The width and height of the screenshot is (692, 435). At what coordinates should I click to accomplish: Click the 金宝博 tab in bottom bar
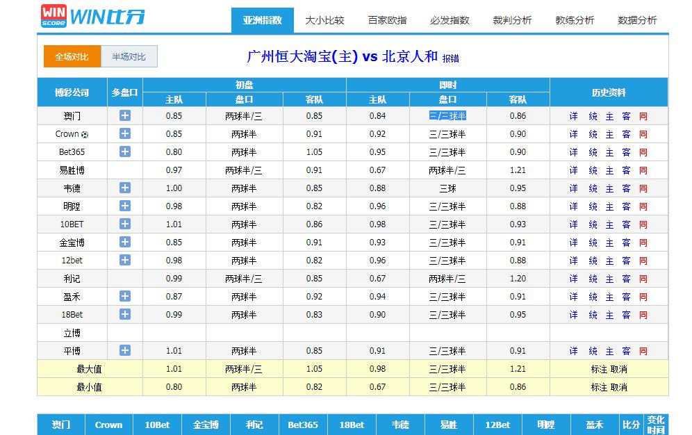click(206, 425)
